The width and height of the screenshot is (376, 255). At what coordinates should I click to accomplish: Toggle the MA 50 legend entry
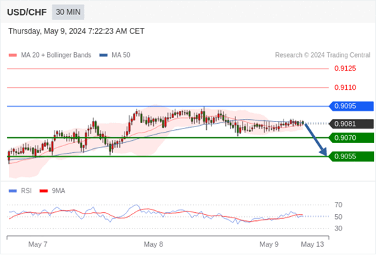click(115, 55)
